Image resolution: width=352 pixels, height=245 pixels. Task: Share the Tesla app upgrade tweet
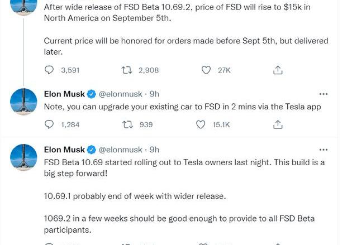coord(278,124)
